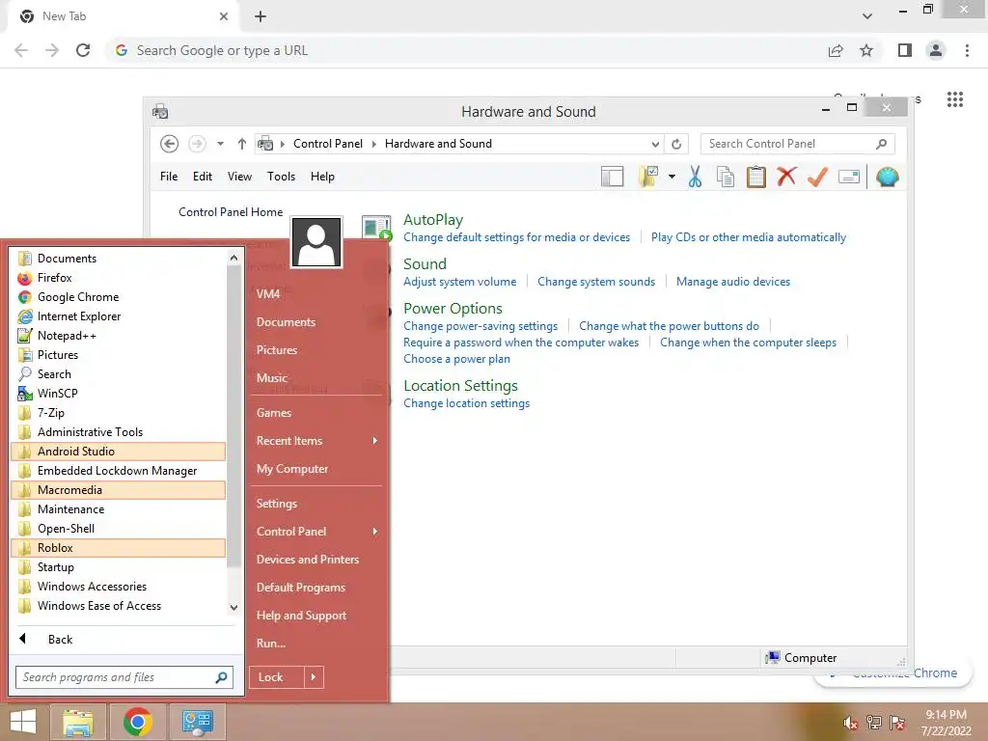Image resolution: width=988 pixels, height=741 pixels.
Task: Open the Edit menu
Action: coord(203,177)
